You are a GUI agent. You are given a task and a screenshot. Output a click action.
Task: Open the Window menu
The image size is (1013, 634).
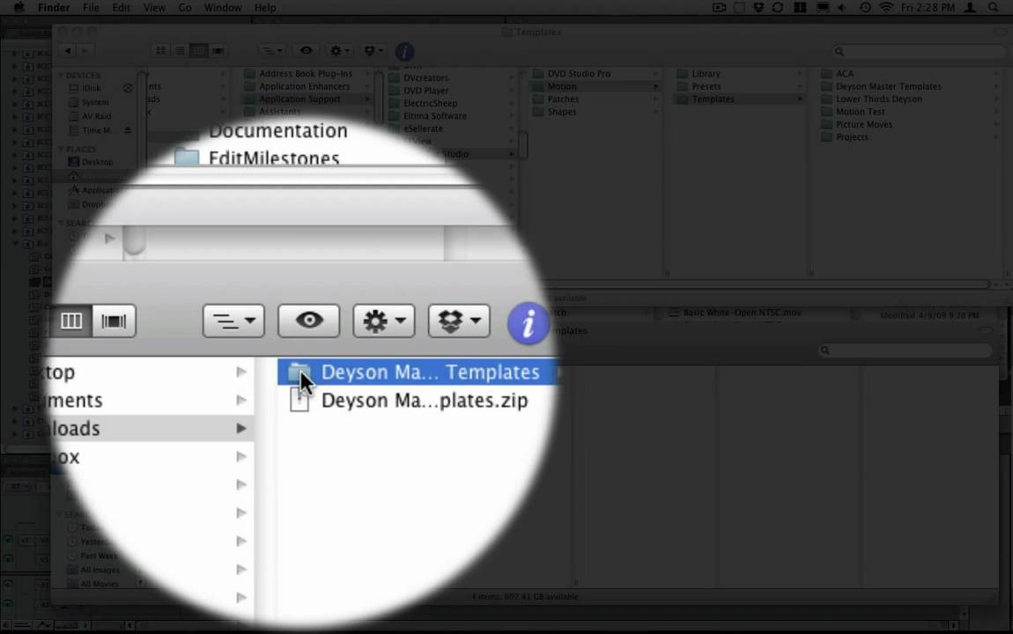223,8
